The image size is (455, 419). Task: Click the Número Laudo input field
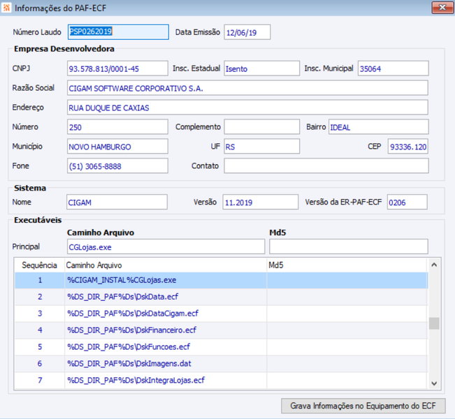(118, 32)
